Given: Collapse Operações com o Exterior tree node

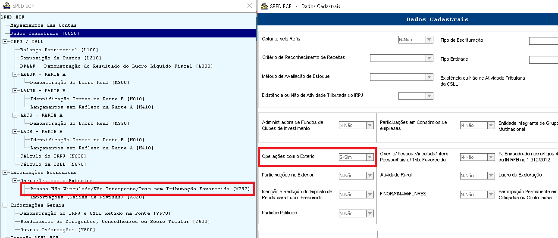Looking at the screenshot, I should pos(15,181).
